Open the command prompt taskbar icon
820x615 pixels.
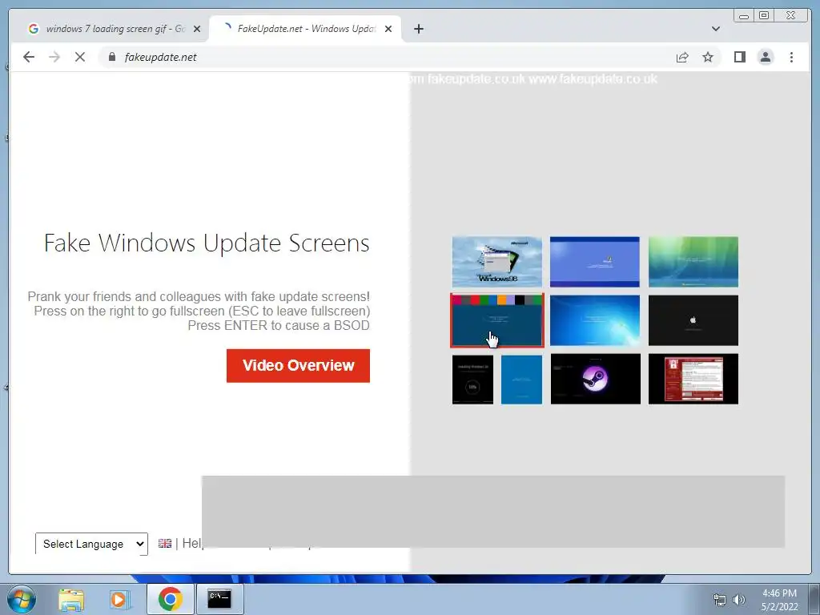pos(219,599)
